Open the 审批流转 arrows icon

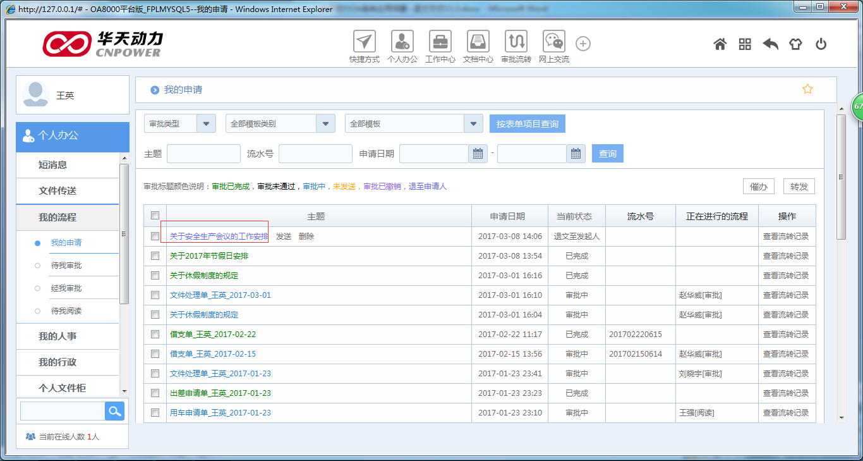coord(516,42)
